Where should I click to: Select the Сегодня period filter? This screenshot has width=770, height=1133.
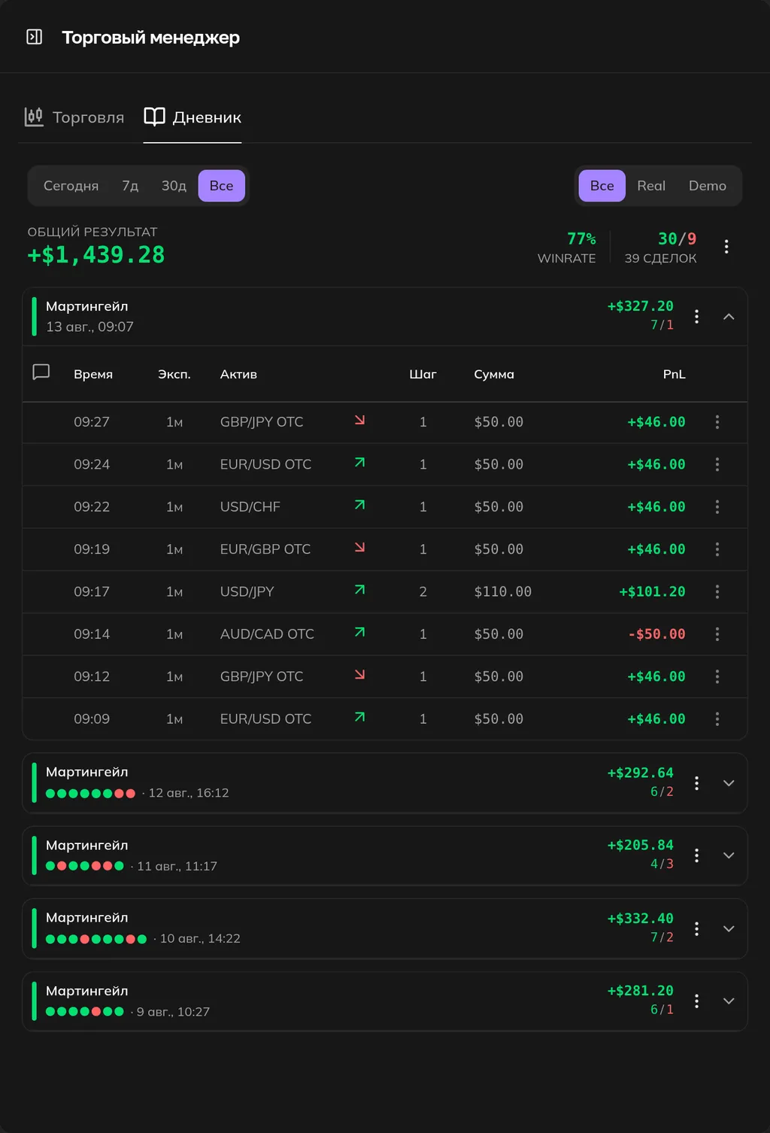(x=71, y=186)
